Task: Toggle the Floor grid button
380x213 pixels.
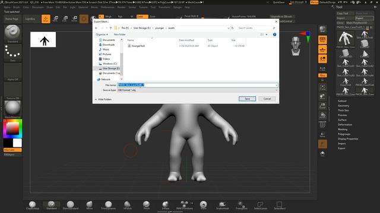Action: point(322,50)
